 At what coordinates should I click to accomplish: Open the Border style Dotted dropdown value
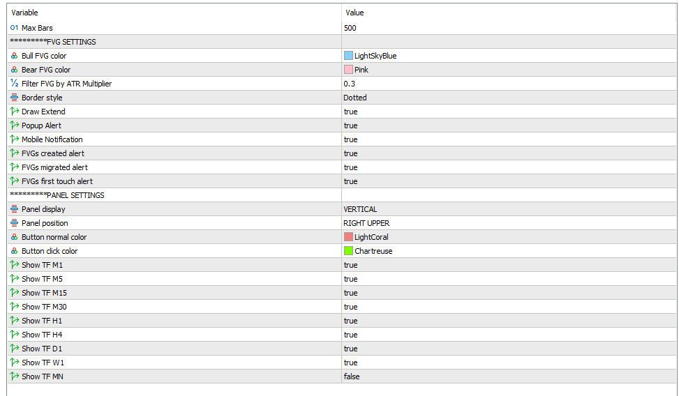[x=355, y=98]
